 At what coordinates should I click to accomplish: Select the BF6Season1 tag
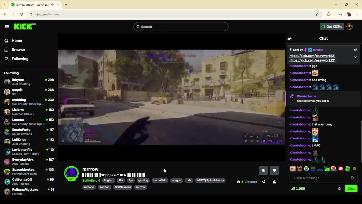123,187
